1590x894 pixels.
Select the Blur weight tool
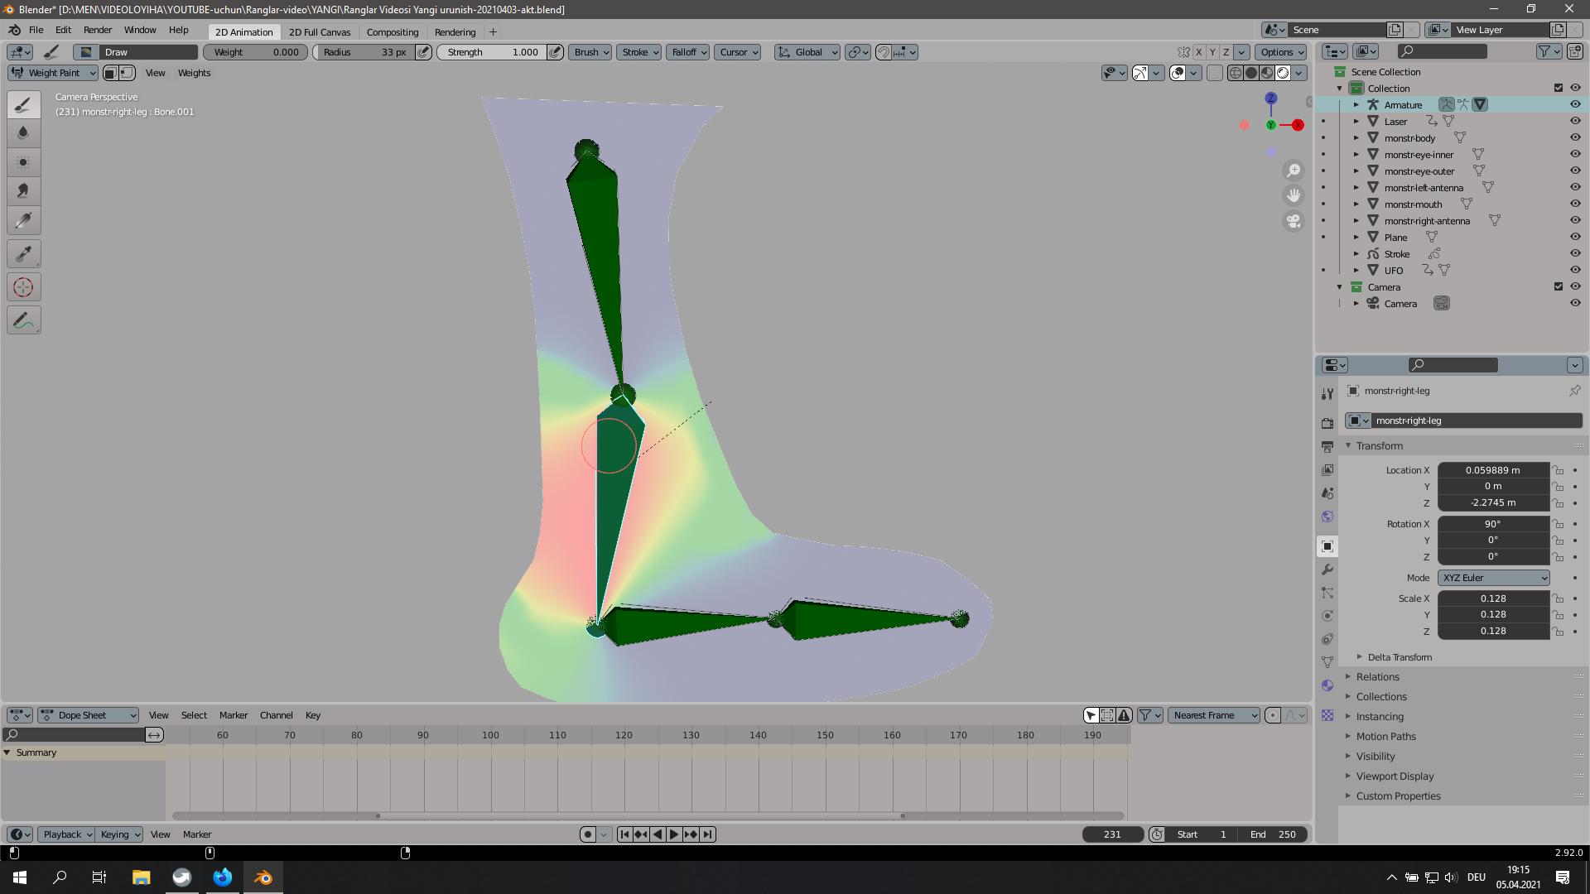[x=23, y=133]
